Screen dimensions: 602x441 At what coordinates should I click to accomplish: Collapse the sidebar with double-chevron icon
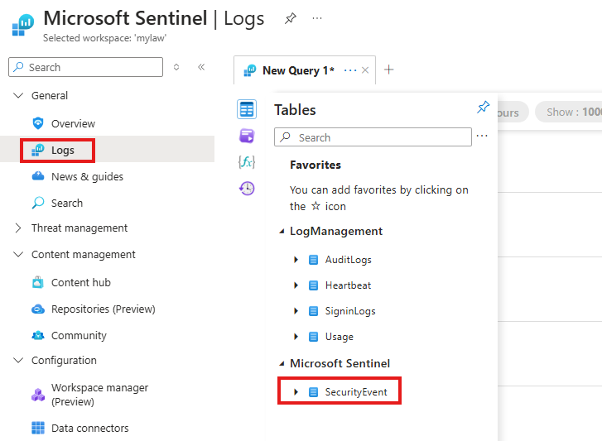coord(201,67)
